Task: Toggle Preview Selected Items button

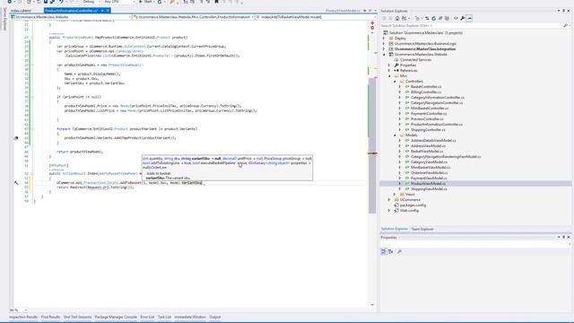Action: pos(469,18)
